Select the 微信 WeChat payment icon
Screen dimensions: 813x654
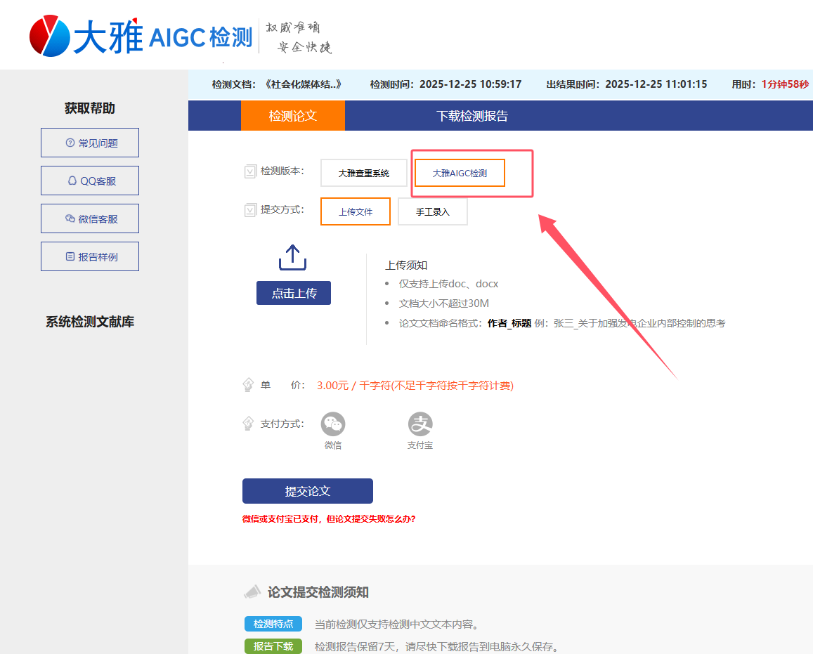point(332,423)
